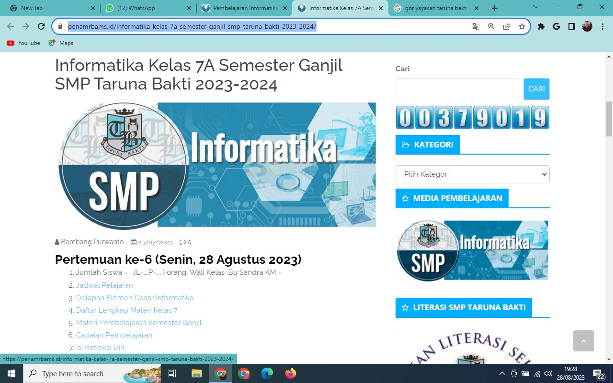Switch to active Chrome taskbar icon

[220, 373]
